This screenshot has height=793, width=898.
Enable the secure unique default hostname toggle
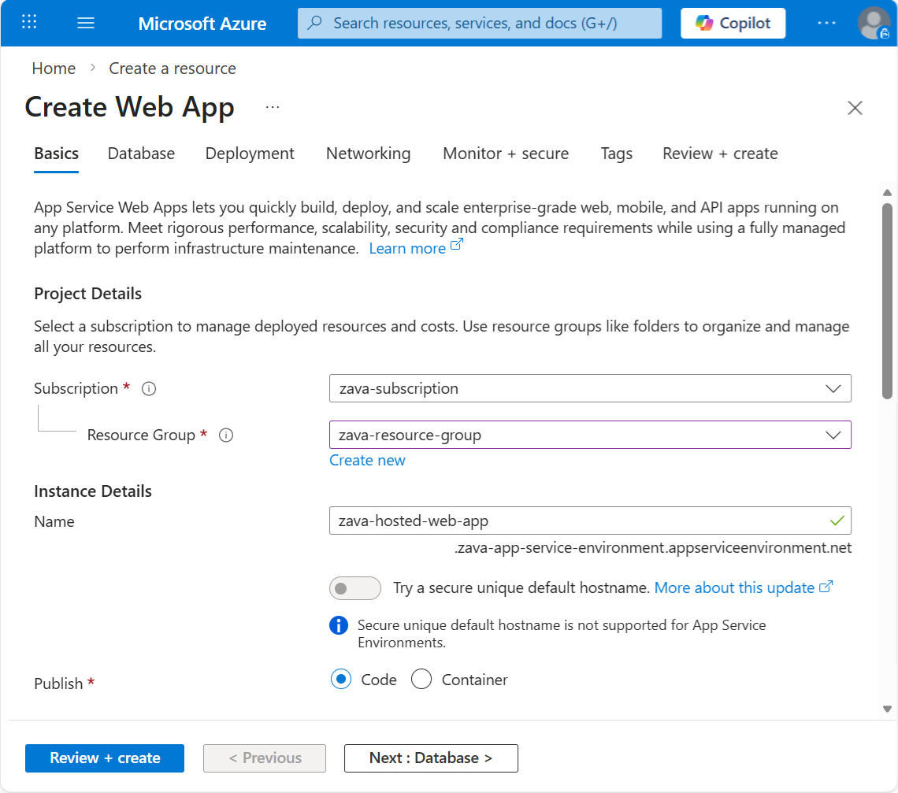tap(354, 588)
